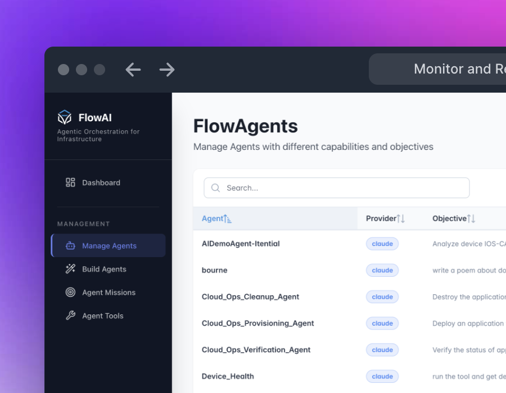
Task: Open the Agent Missions menu item
Action: 109,293
